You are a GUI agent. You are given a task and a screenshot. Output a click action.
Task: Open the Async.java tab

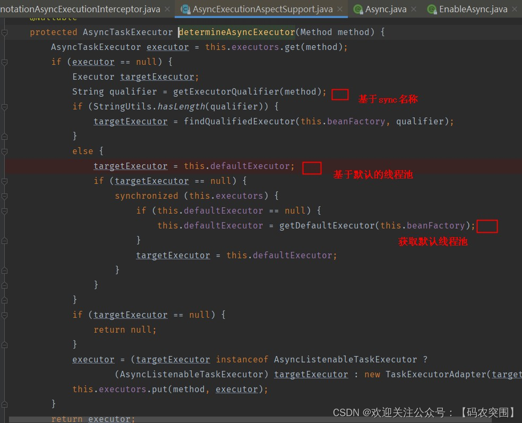tap(386, 10)
